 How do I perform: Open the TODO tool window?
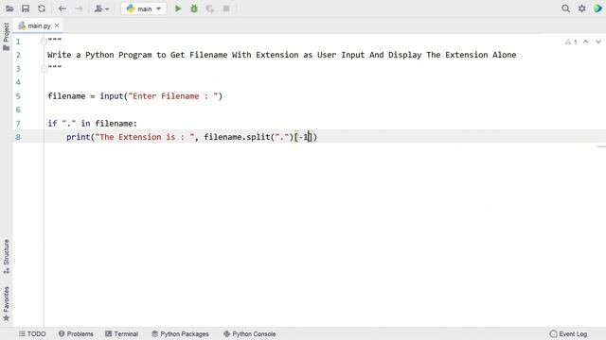pos(32,333)
